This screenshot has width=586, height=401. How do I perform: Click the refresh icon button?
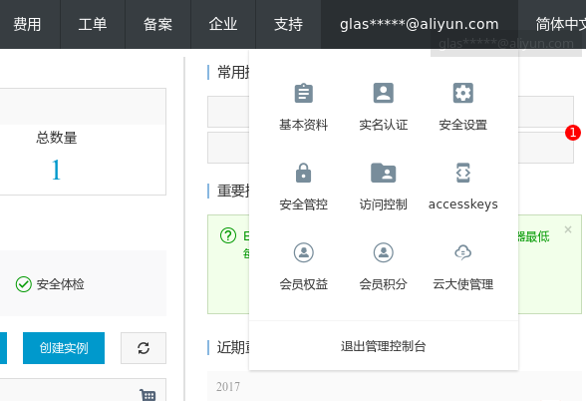click(x=144, y=348)
